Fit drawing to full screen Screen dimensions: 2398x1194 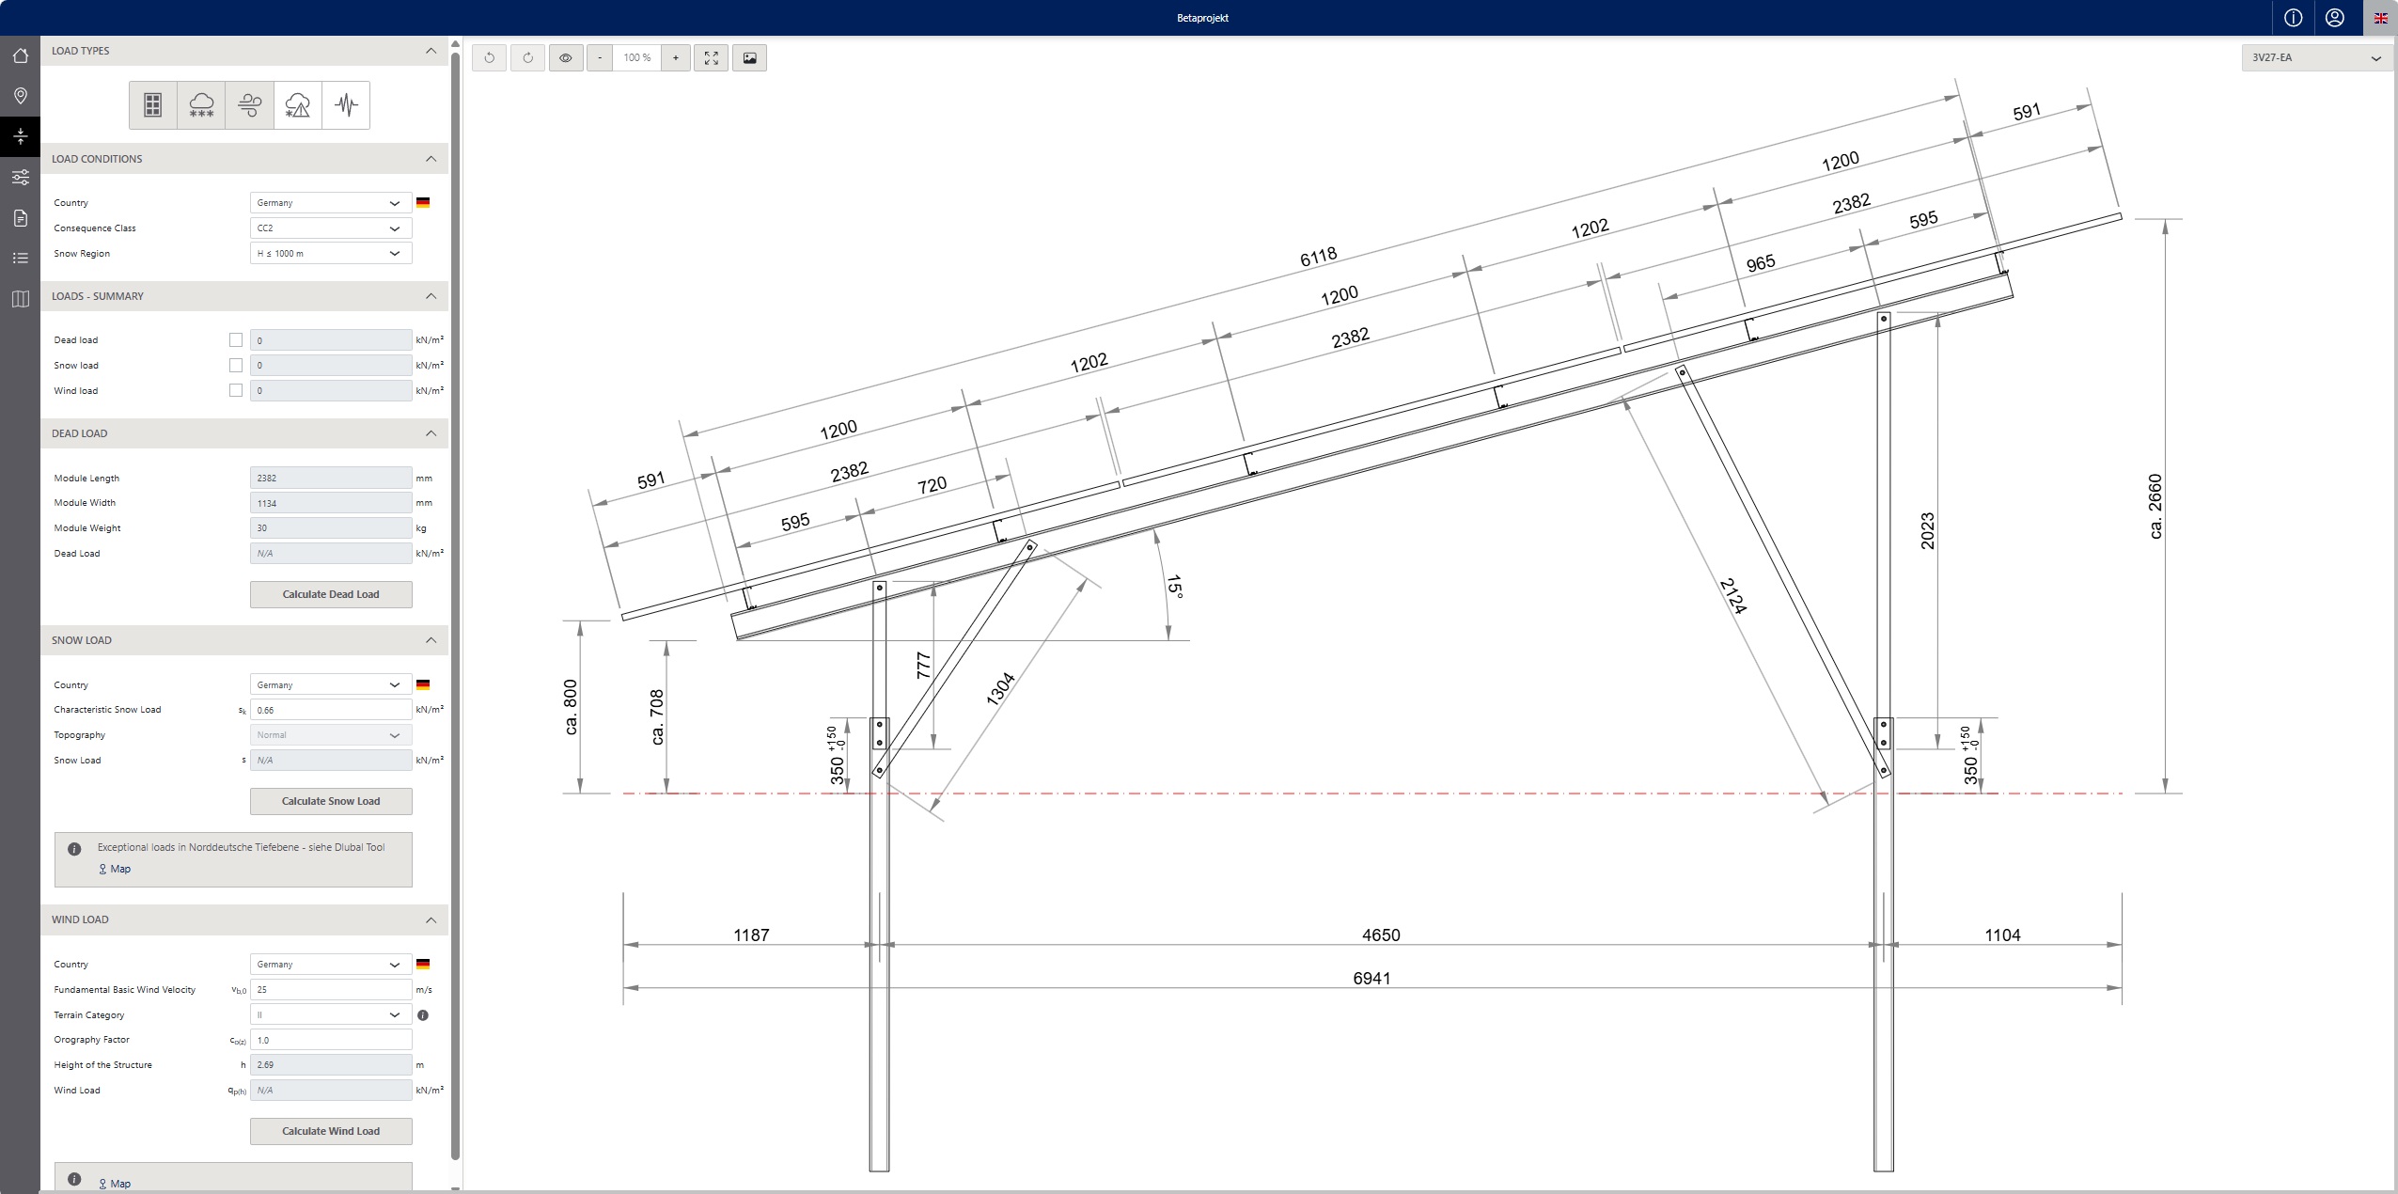point(711,58)
